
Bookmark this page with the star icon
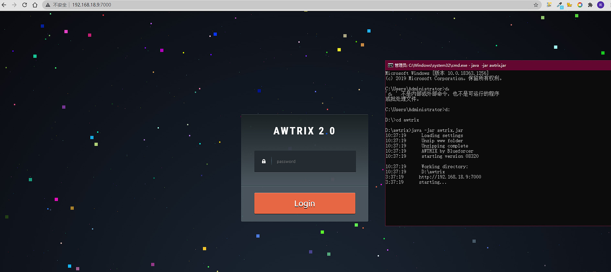click(536, 5)
